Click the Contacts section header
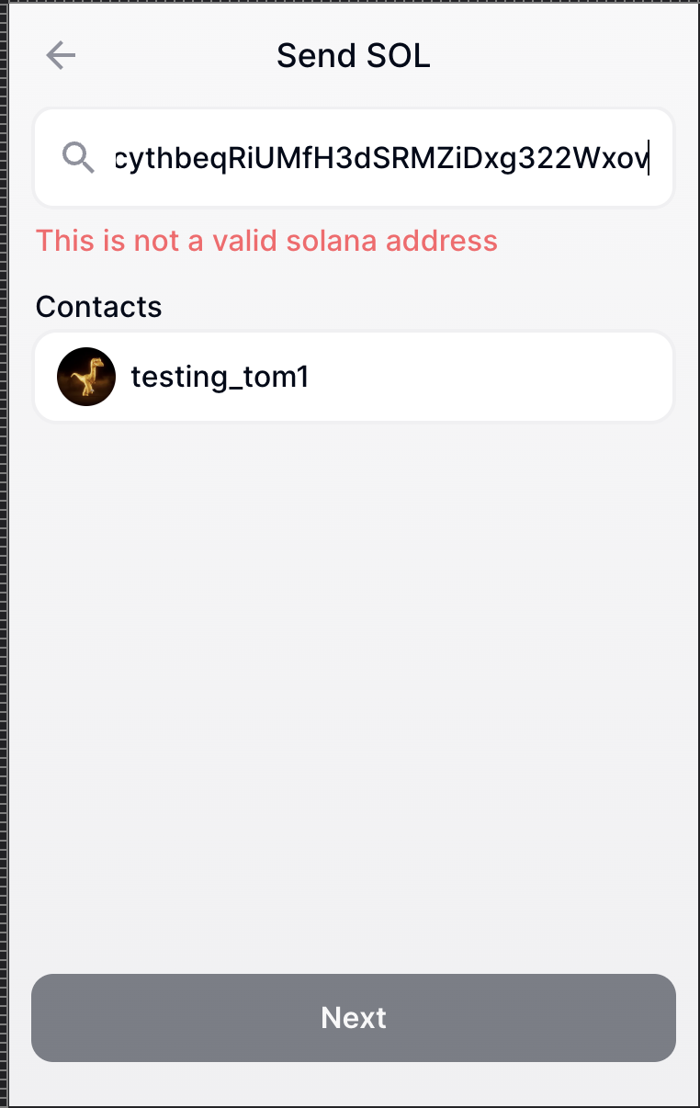Screen dimensions: 700x1108 [x=98, y=307]
